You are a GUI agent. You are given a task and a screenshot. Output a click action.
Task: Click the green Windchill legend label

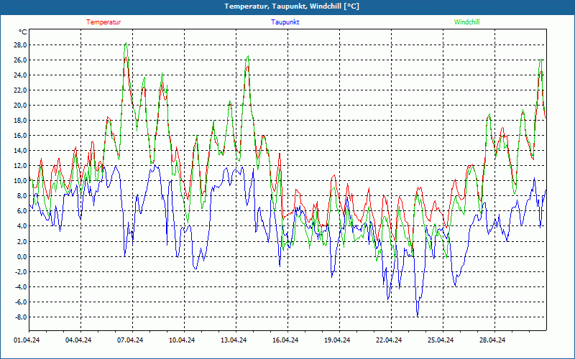tap(466, 22)
